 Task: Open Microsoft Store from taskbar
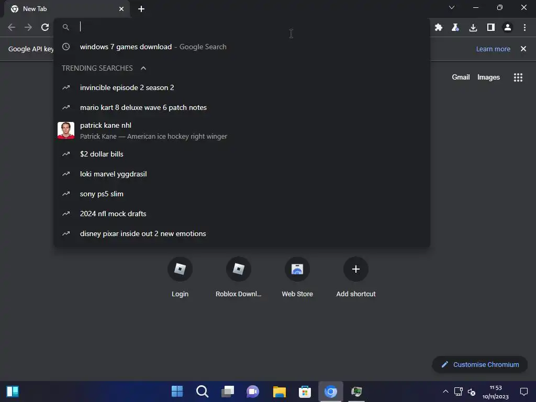[305, 392]
